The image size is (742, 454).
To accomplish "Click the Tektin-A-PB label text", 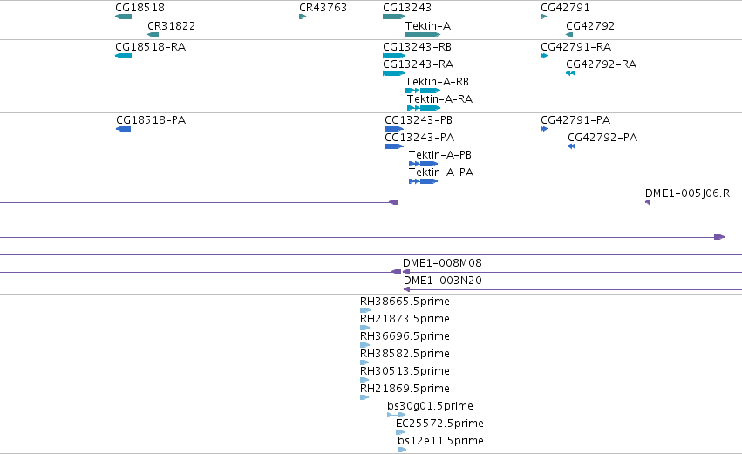I will pos(440,155).
